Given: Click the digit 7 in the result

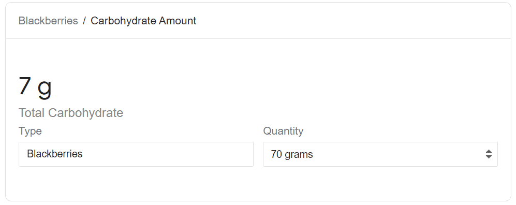Looking at the screenshot, I should 25,85.
